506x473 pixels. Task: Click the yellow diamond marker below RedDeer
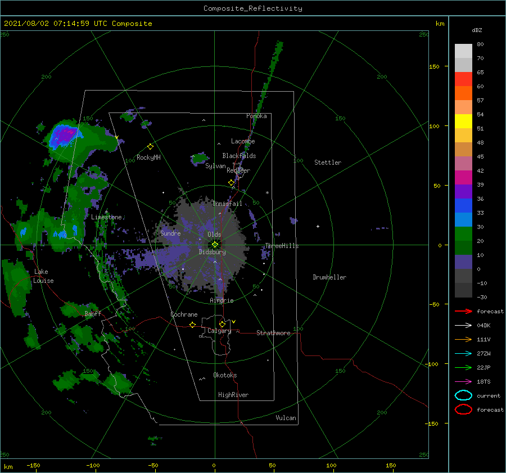pos(231,183)
